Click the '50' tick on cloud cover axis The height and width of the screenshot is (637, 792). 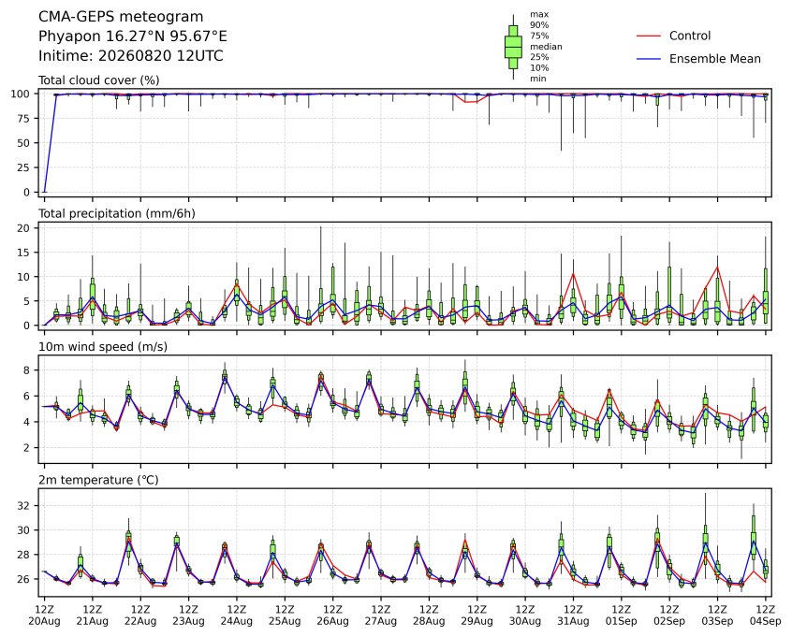[23, 143]
